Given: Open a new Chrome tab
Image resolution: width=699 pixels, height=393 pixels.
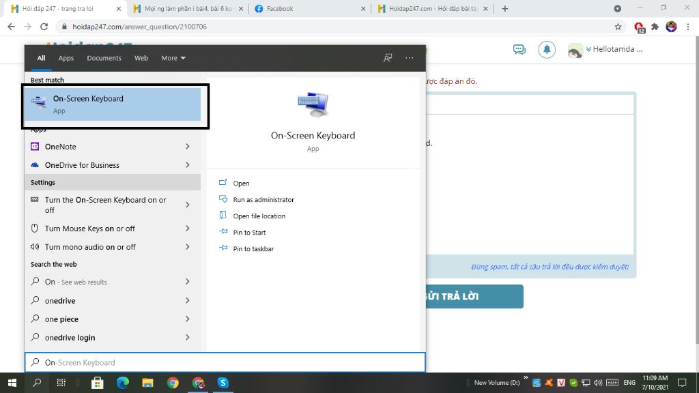Looking at the screenshot, I should pos(504,8).
